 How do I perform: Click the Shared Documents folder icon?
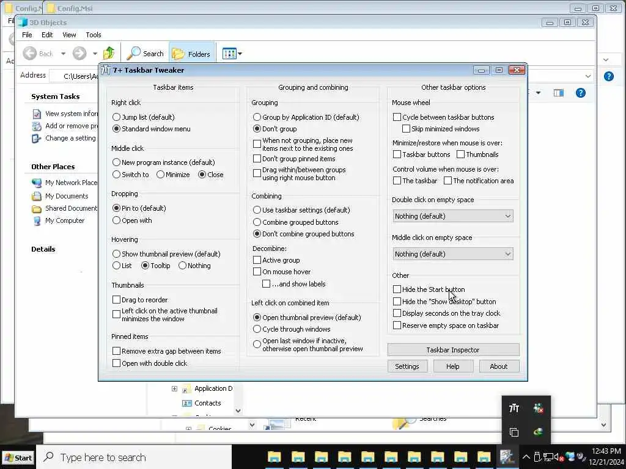(37, 209)
